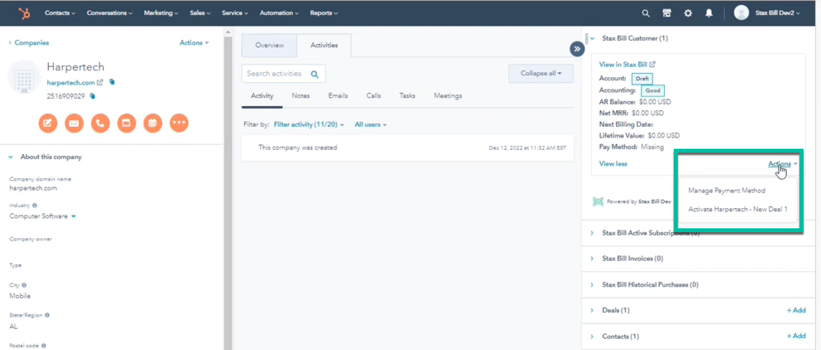
Task: Open the Contacts menu
Action: pyautogui.click(x=60, y=13)
